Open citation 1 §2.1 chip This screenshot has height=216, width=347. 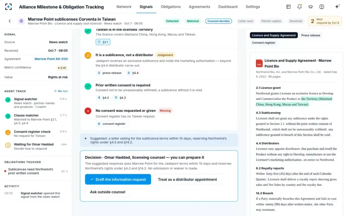[103, 42]
